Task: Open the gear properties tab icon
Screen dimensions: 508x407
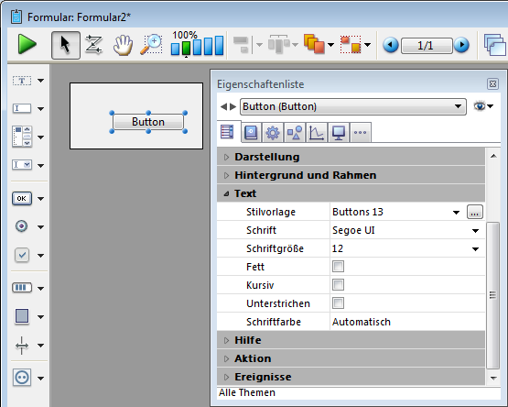Action: [273, 133]
